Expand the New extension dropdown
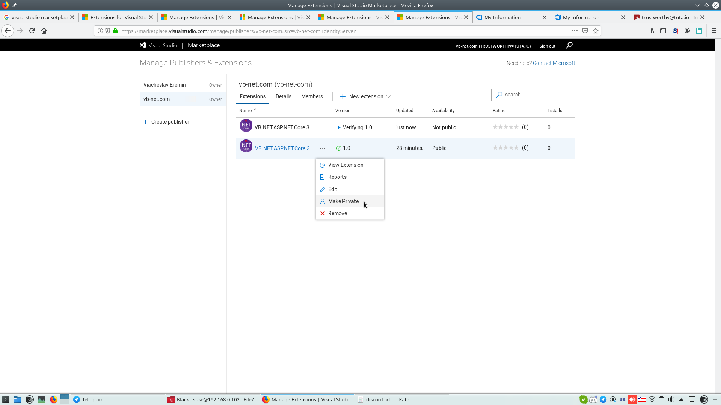 (x=366, y=96)
